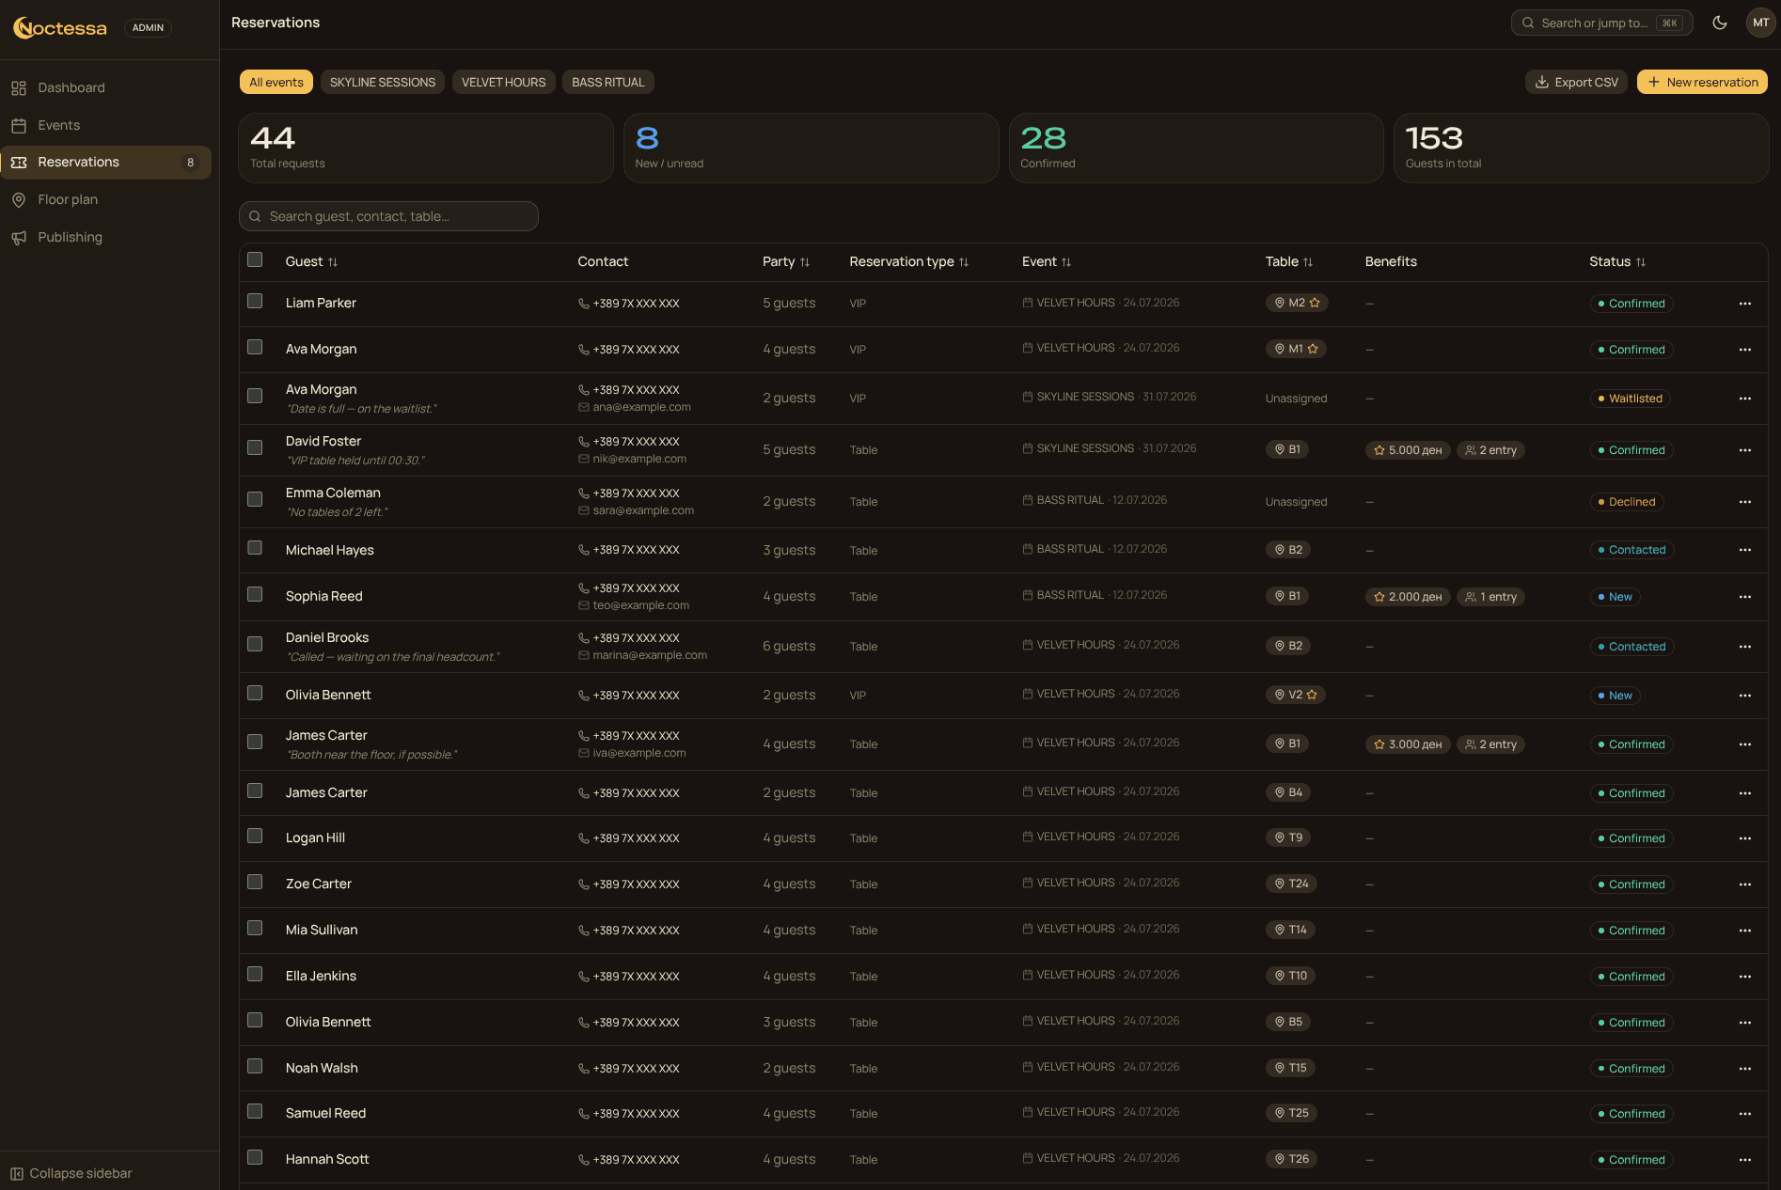Check the Samuel Reed row
This screenshot has height=1190, width=1781.
pyautogui.click(x=255, y=1111)
